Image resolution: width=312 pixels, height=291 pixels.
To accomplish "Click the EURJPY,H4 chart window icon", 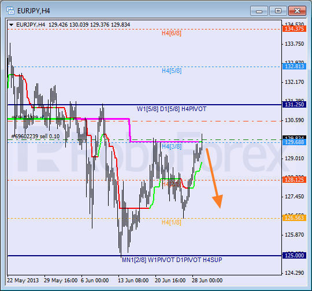I will pos(10,10).
